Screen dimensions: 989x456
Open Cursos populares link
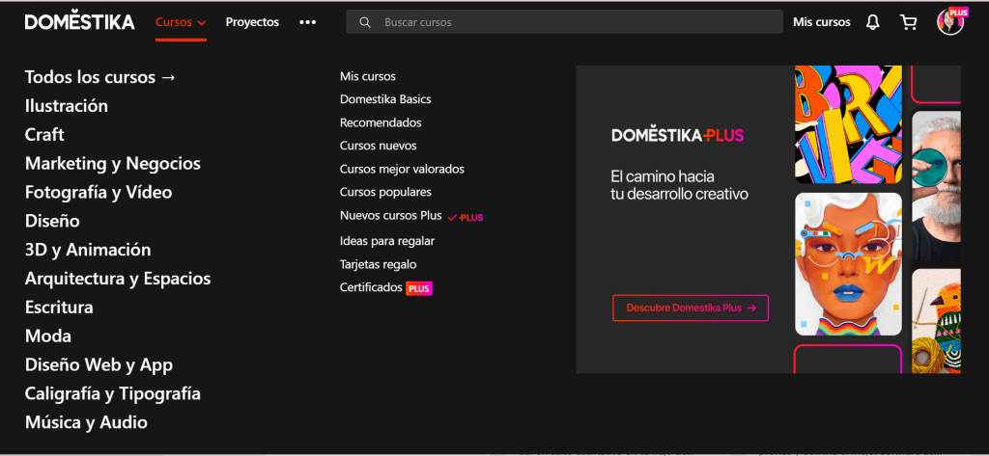pyautogui.click(x=385, y=192)
